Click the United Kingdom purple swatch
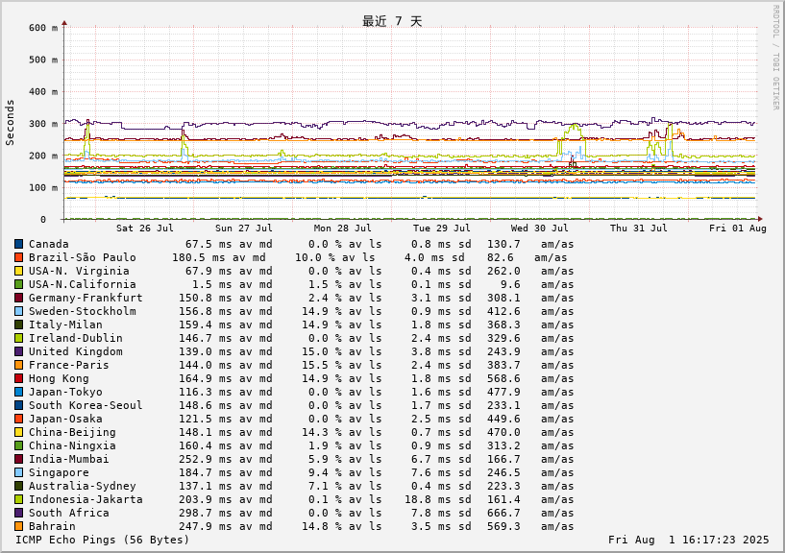785x553 pixels. pyautogui.click(x=19, y=351)
